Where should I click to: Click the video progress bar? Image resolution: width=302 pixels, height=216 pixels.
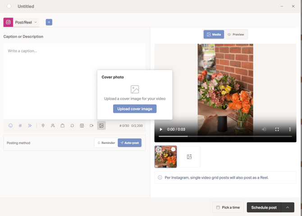[225, 136]
